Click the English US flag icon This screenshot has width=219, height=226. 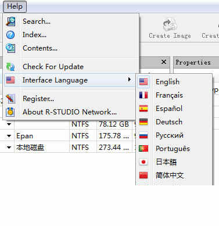pos(143,82)
